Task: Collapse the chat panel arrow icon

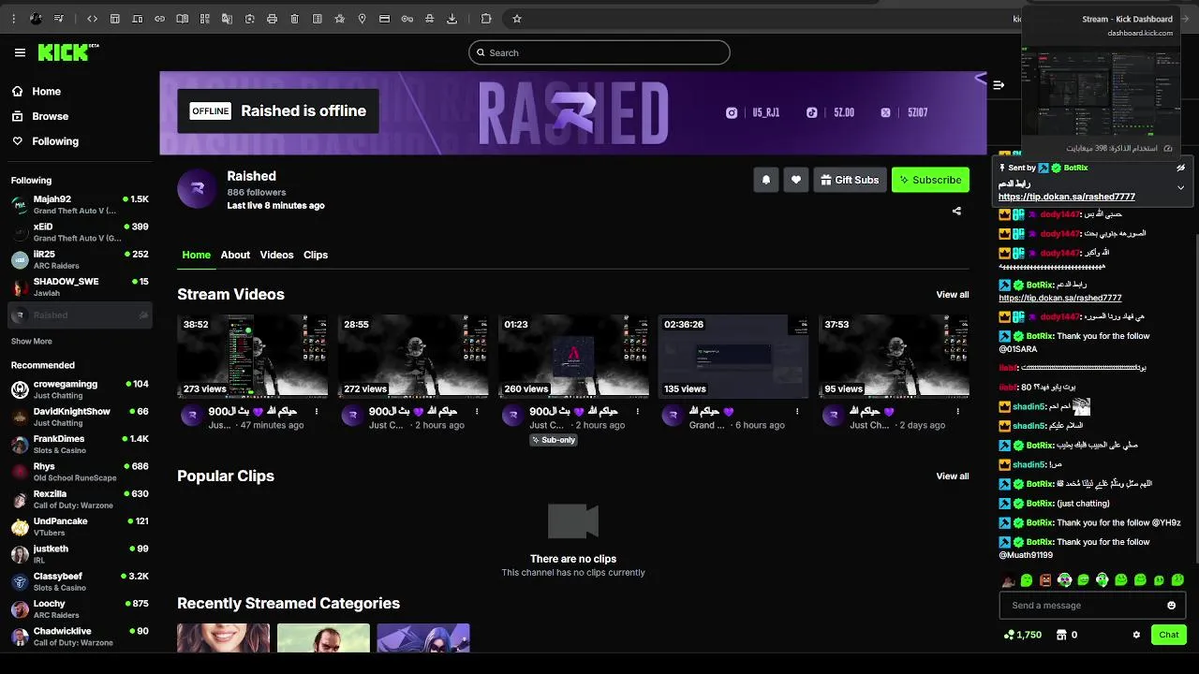Action: tap(999, 85)
